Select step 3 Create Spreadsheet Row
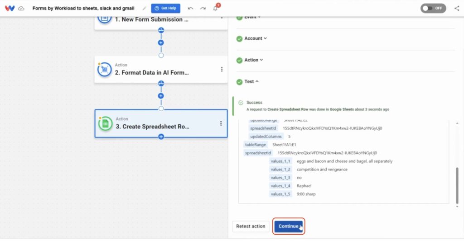This screenshot has width=464, height=241. click(x=161, y=123)
